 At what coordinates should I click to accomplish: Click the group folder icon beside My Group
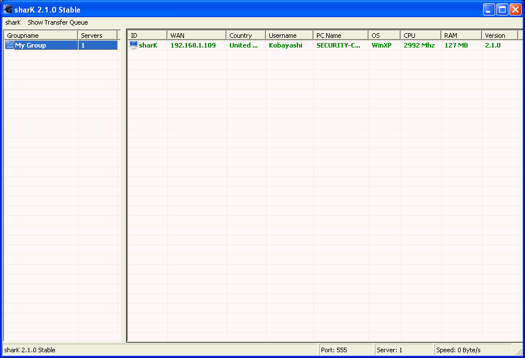pyautogui.click(x=9, y=45)
